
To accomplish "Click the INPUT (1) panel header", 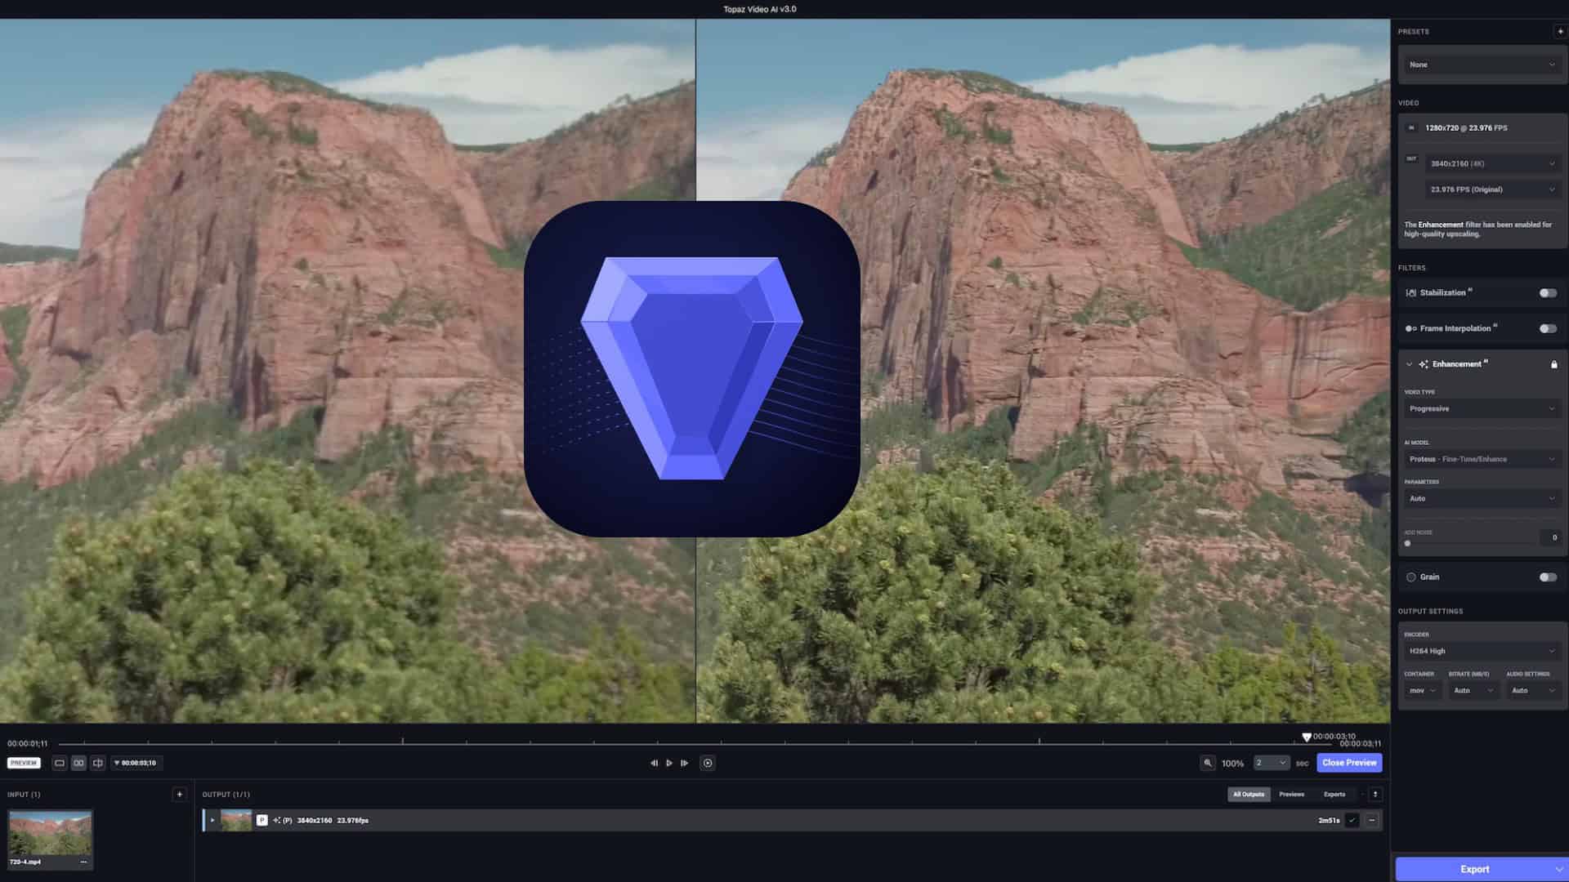I will (24, 795).
